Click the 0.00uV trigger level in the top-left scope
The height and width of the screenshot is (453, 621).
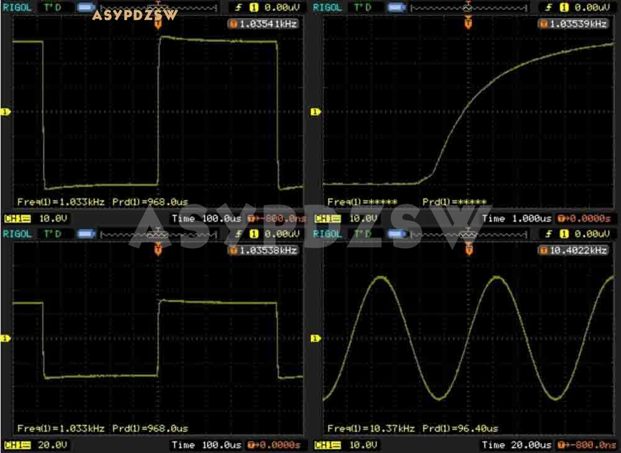click(283, 7)
